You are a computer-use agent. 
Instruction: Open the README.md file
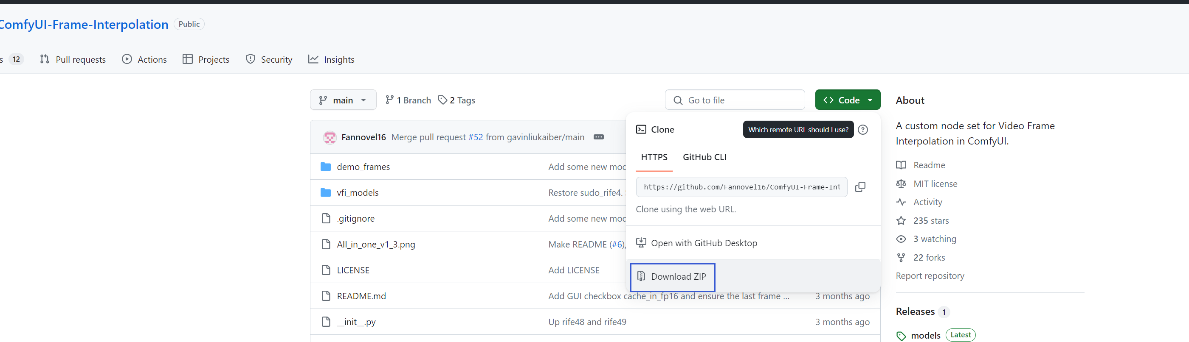pos(361,296)
